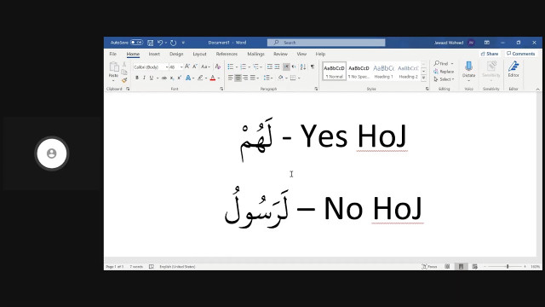Toggle center alignment button
The height and width of the screenshot is (307, 545).
238,78
